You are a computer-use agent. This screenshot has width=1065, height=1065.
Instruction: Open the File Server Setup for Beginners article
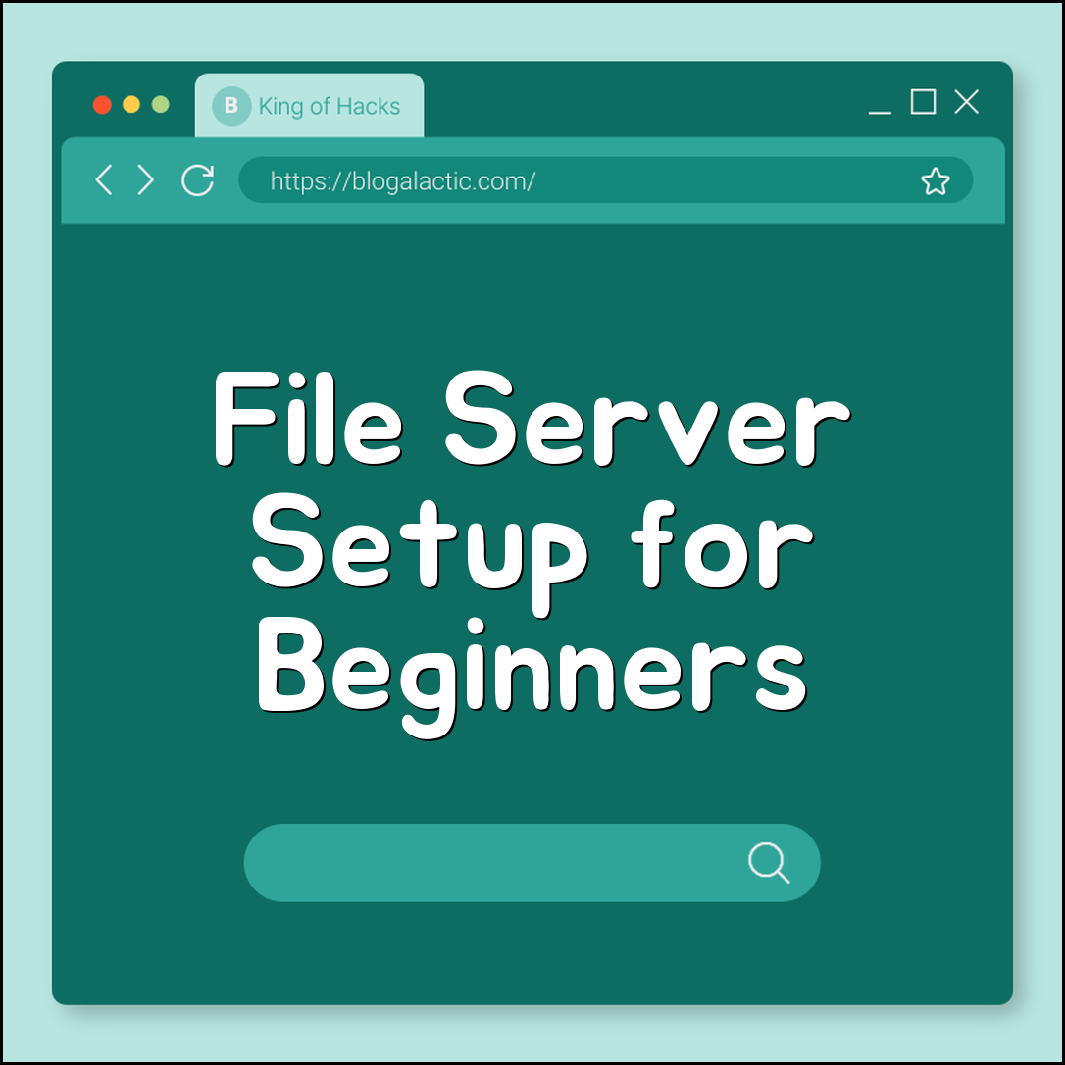(532, 546)
